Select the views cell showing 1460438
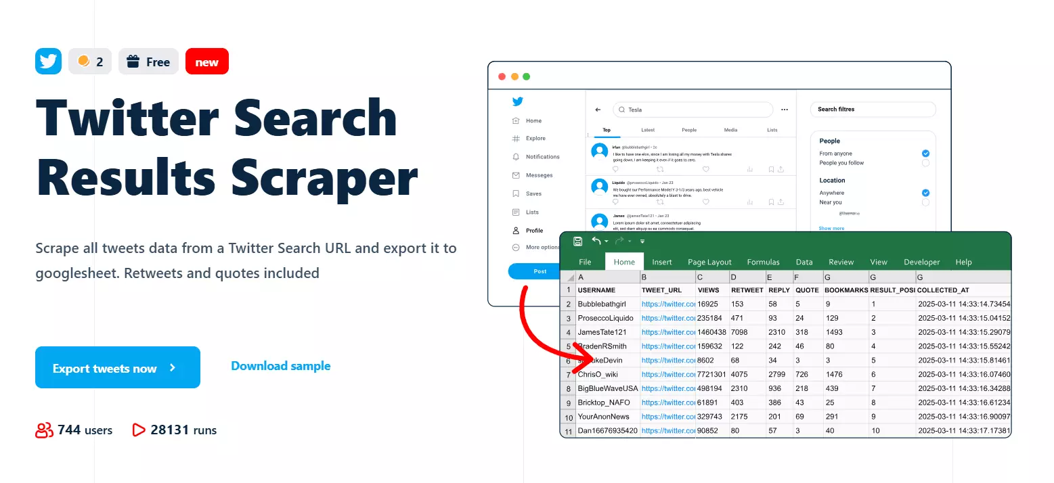This screenshot has width=1054, height=483. 712,332
